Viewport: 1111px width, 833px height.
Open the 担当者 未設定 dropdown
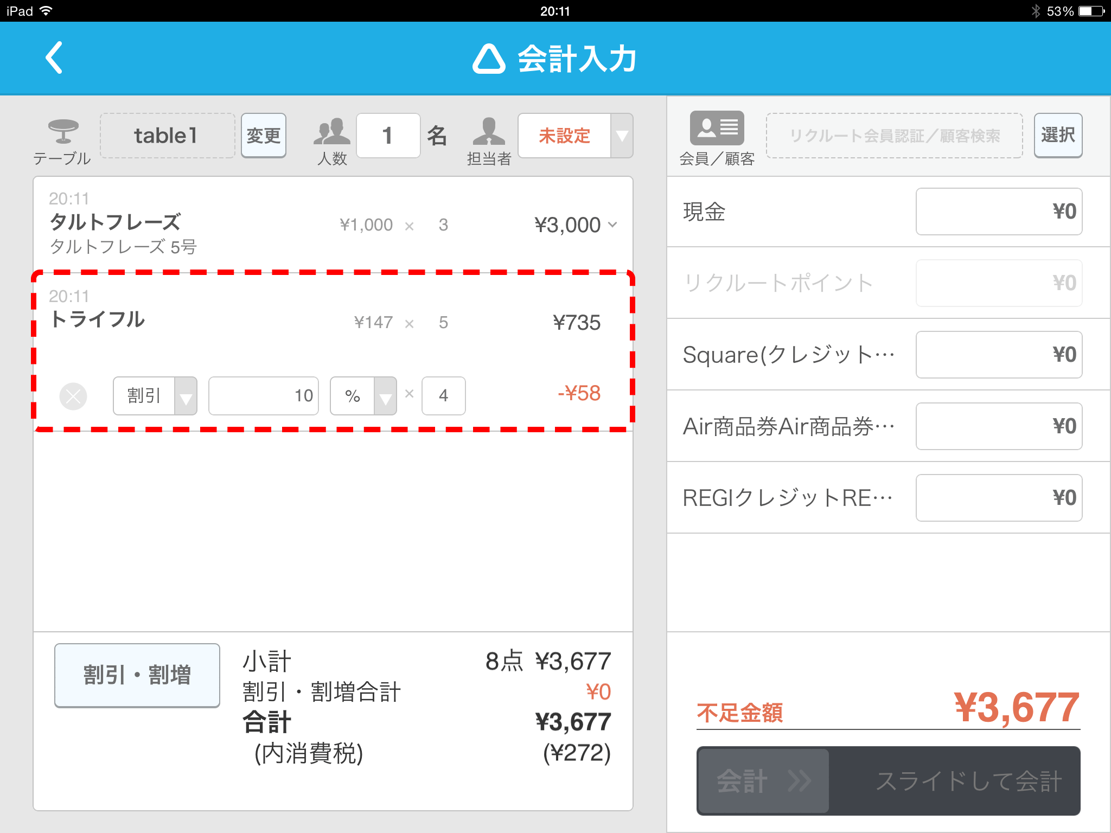pos(622,136)
